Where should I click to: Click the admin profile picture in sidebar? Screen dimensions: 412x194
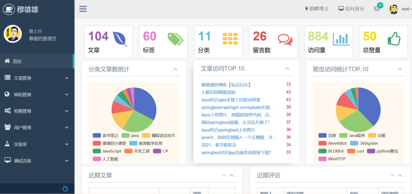click(13, 34)
